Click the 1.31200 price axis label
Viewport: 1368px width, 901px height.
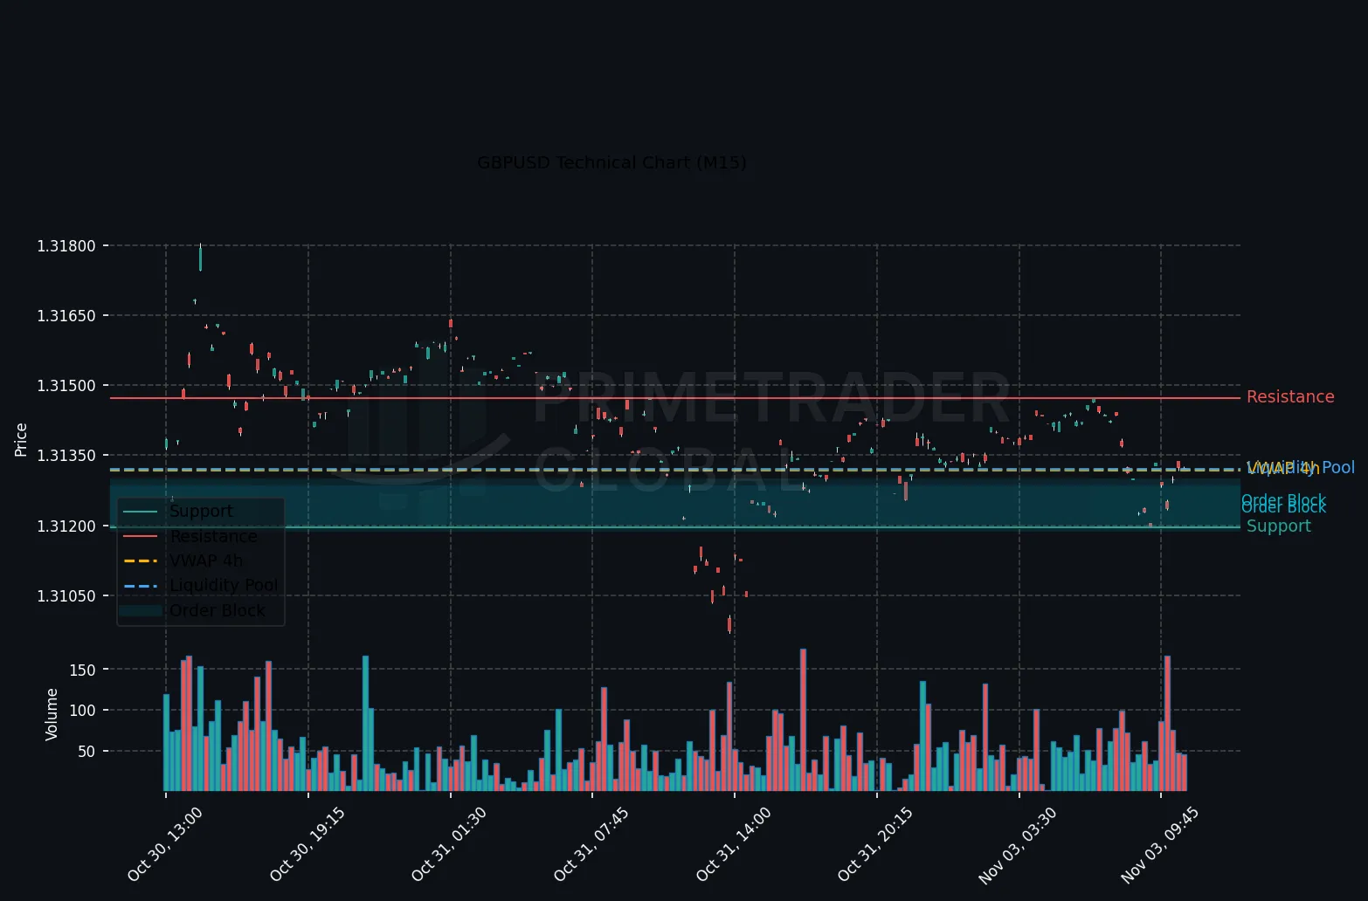tap(66, 526)
